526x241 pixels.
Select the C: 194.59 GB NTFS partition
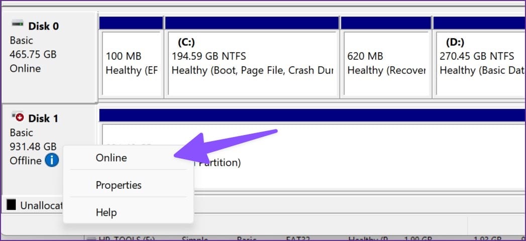252,63
